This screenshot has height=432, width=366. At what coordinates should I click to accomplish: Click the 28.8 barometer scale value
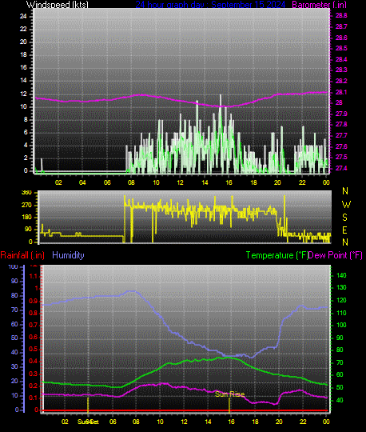click(341, 16)
